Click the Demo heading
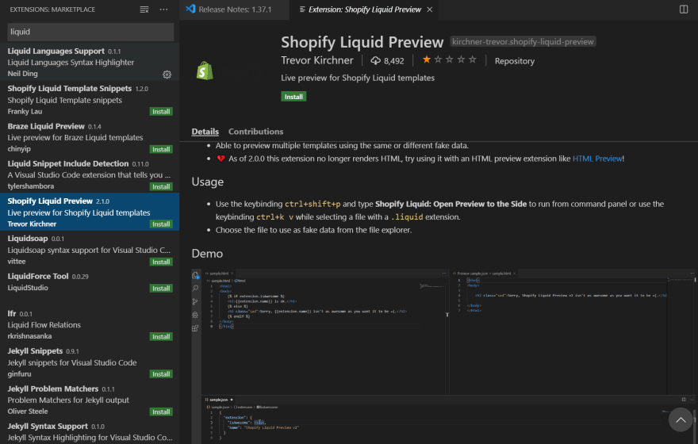This screenshot has height=444, width=698. (x=207, y=253)
